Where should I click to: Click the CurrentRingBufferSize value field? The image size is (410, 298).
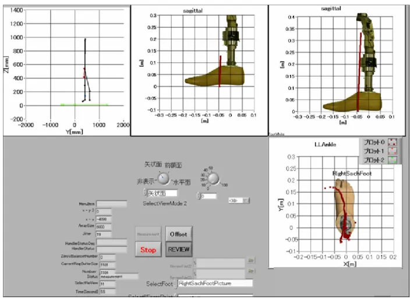pyautogui.click(x=108, y=265)
